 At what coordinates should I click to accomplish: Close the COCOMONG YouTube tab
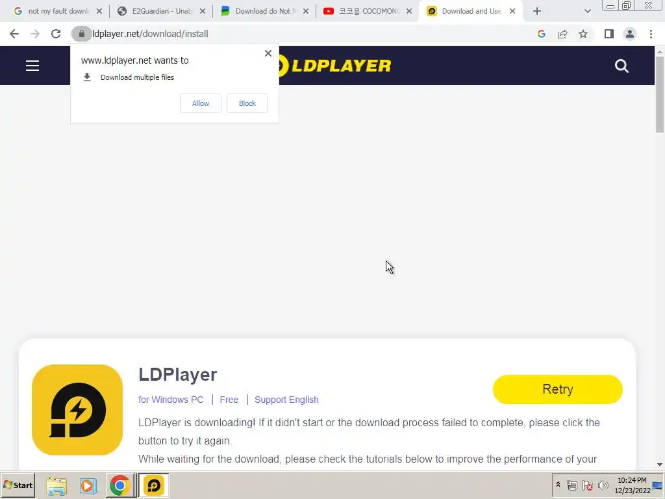click(409, 11)
